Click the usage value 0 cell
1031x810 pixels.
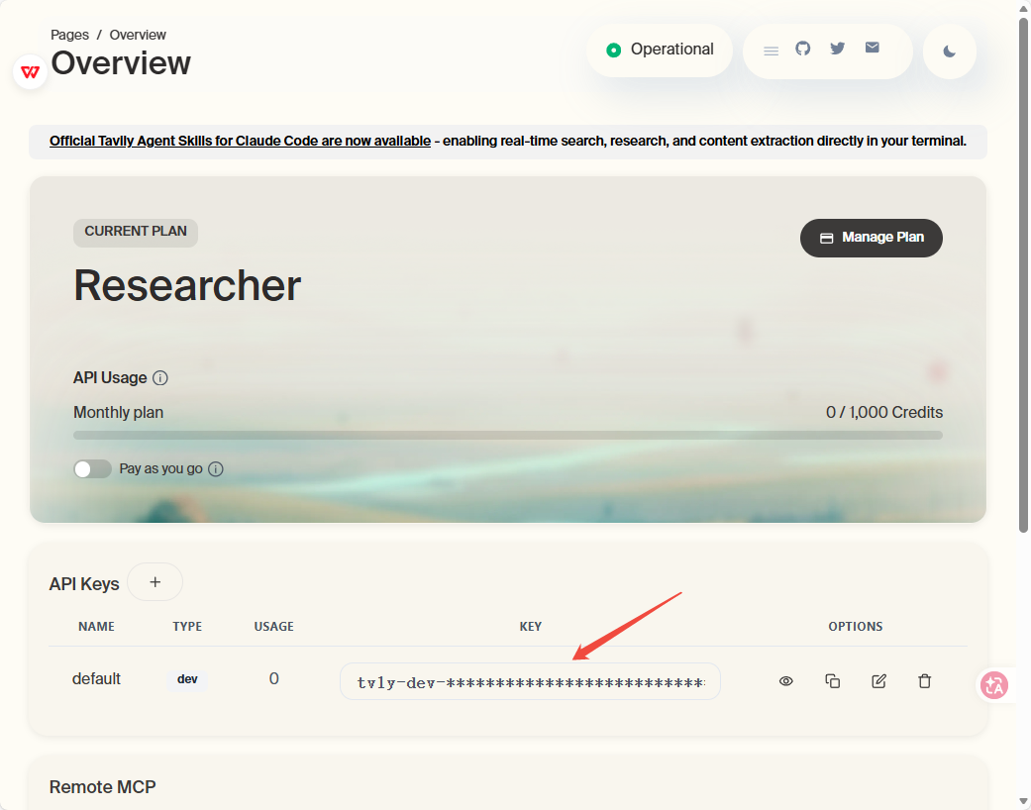(274, 678)
